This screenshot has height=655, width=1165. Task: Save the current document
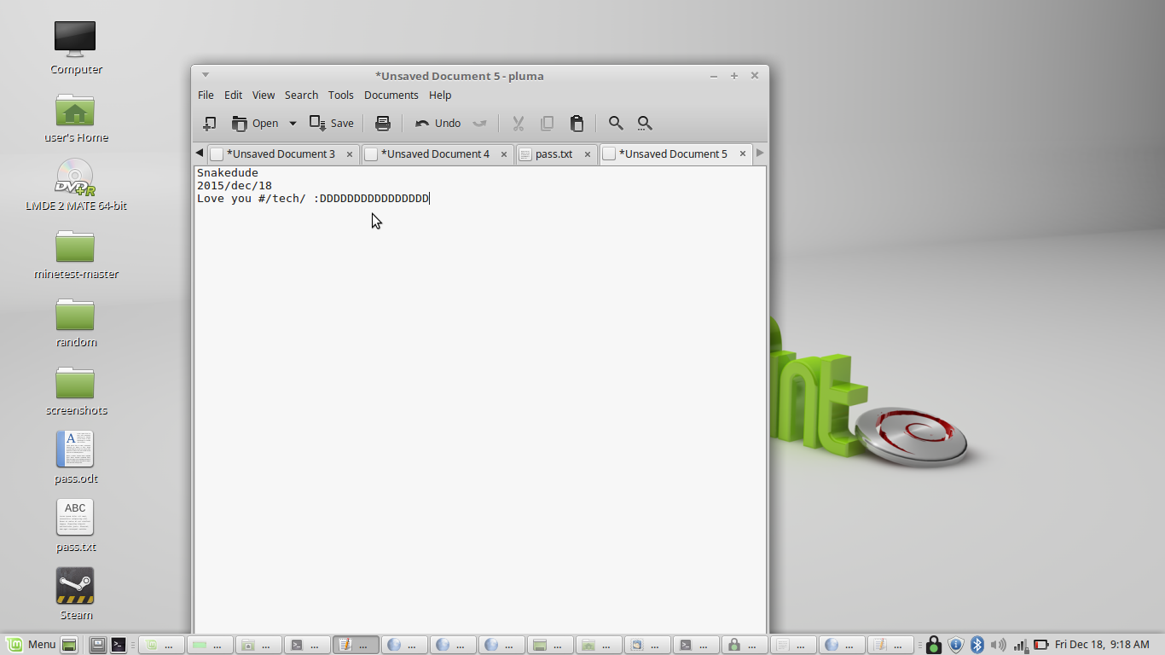pyautogui.click(x=332, y=124)
